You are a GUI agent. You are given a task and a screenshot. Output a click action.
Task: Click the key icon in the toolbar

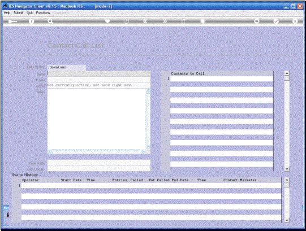click(12, 21)
